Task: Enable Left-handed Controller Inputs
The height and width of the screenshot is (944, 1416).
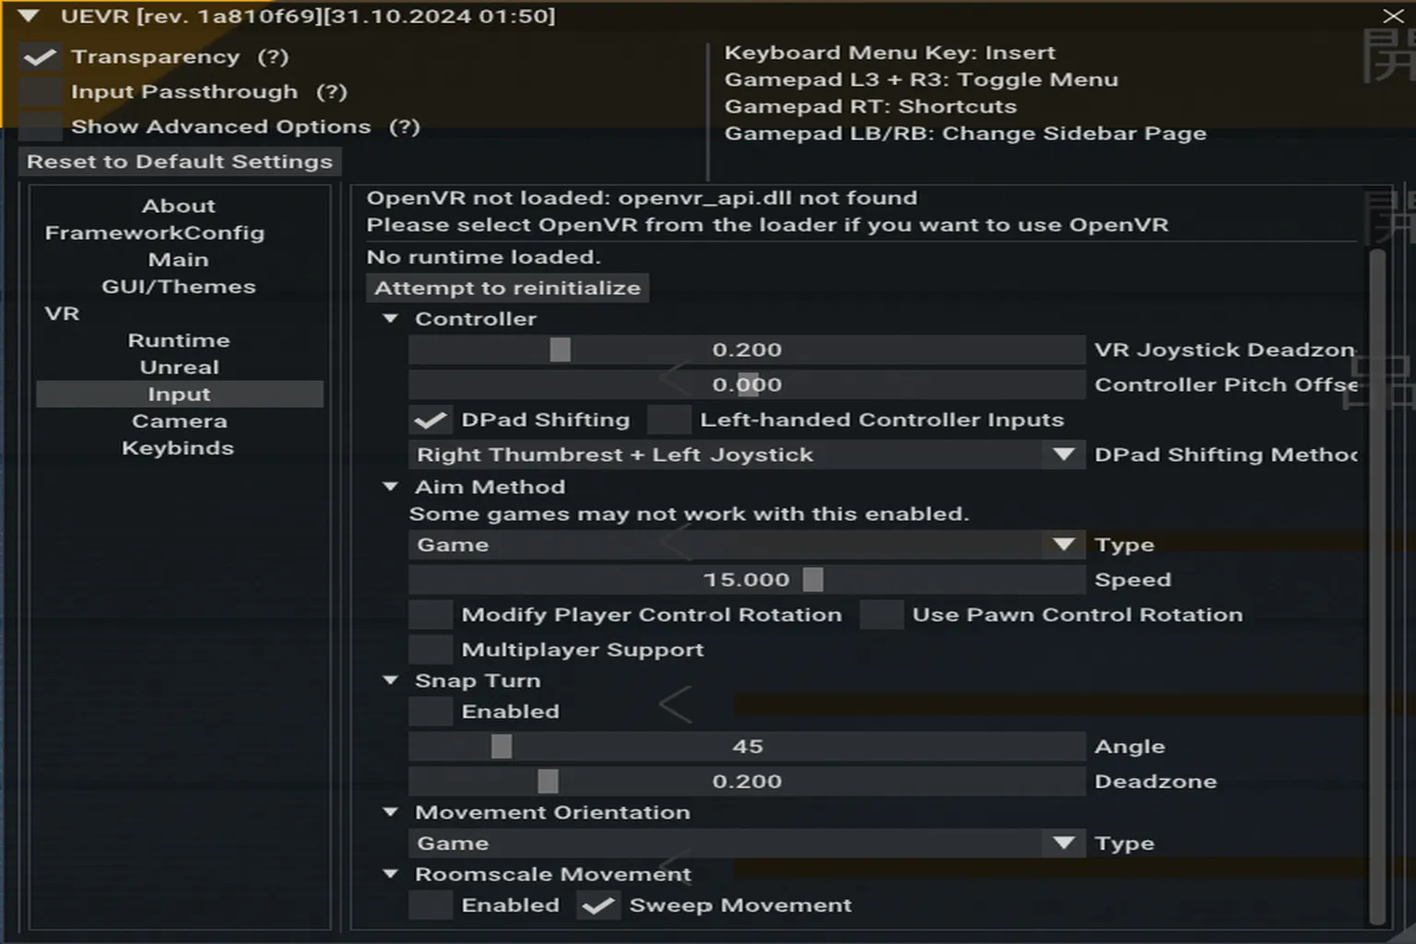Action: pos(669,420)
